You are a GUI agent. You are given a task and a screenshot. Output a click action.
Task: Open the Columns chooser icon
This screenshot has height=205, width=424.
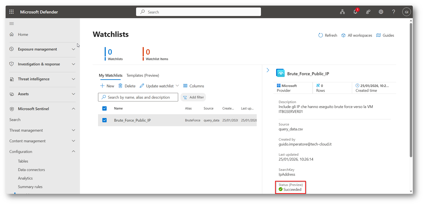coord(185,86)
